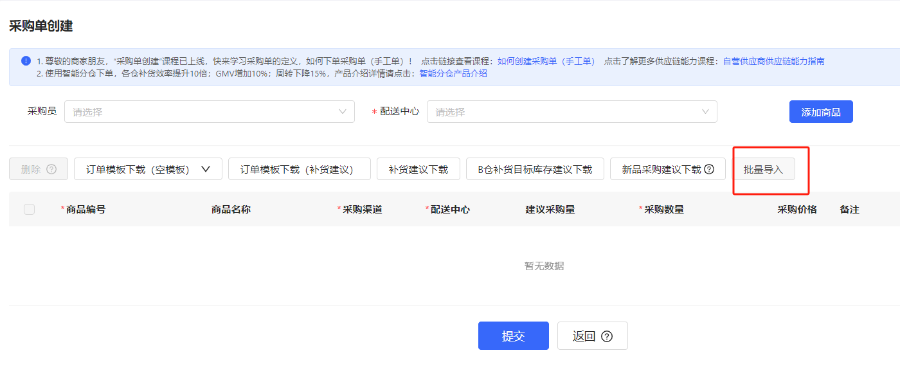Click the 添加商品 button
This screenshot has height=382, width=900.
pos(820,112)
